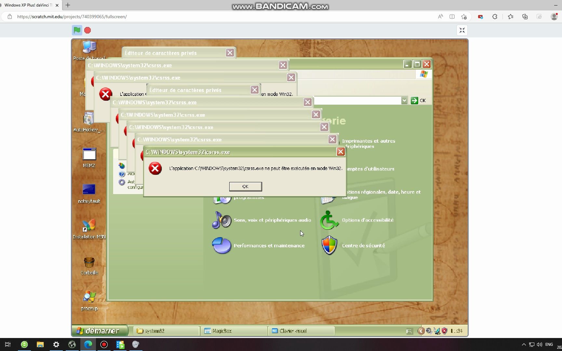The width and height of the screenshot is (562, 351).
Task: Open the browser Favorites list icon
Action: 511,17
